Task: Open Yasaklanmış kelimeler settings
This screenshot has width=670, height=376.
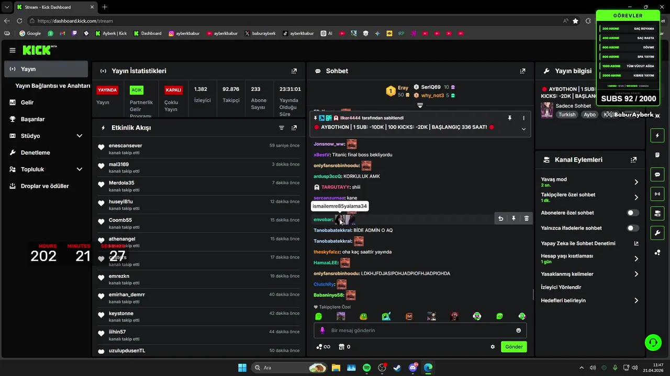Action: (x=590, y=274)
